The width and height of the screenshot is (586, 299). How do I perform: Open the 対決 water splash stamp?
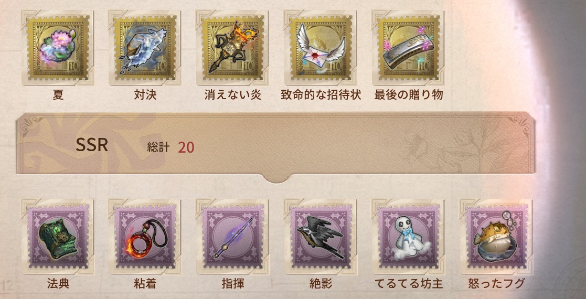tap(145, 48)
